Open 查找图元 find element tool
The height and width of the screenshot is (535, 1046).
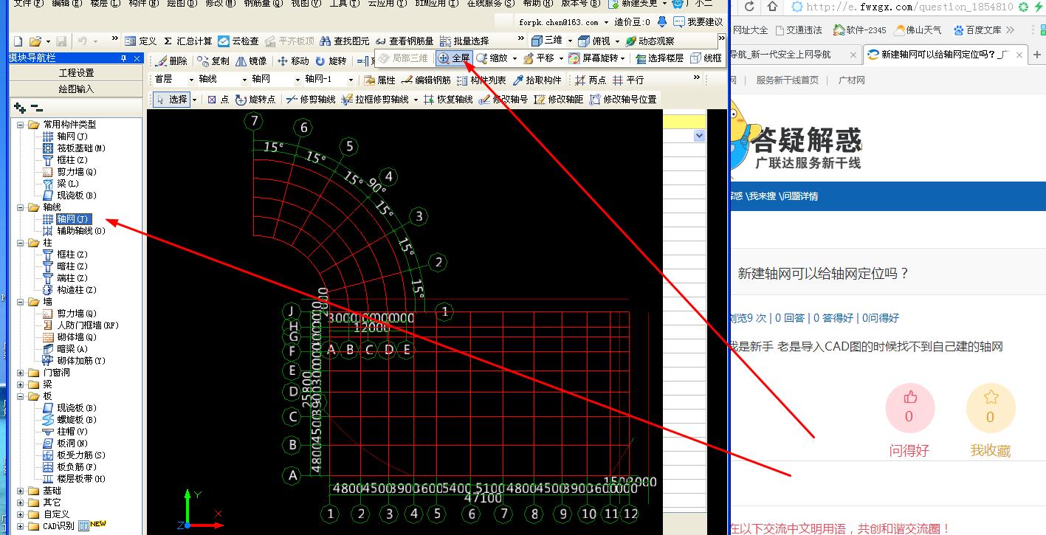pyautogui.click(x=343, y=41)
